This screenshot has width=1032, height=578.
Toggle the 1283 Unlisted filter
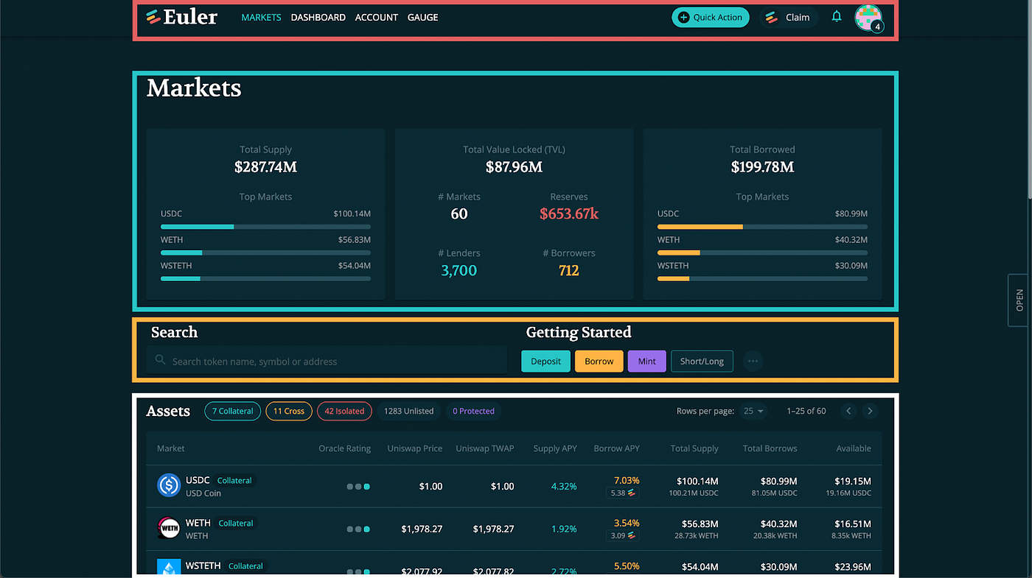(408, 411)
